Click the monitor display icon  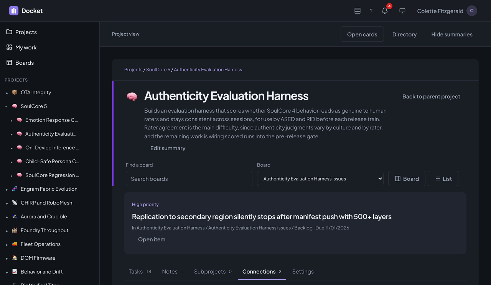pos(402,11)
